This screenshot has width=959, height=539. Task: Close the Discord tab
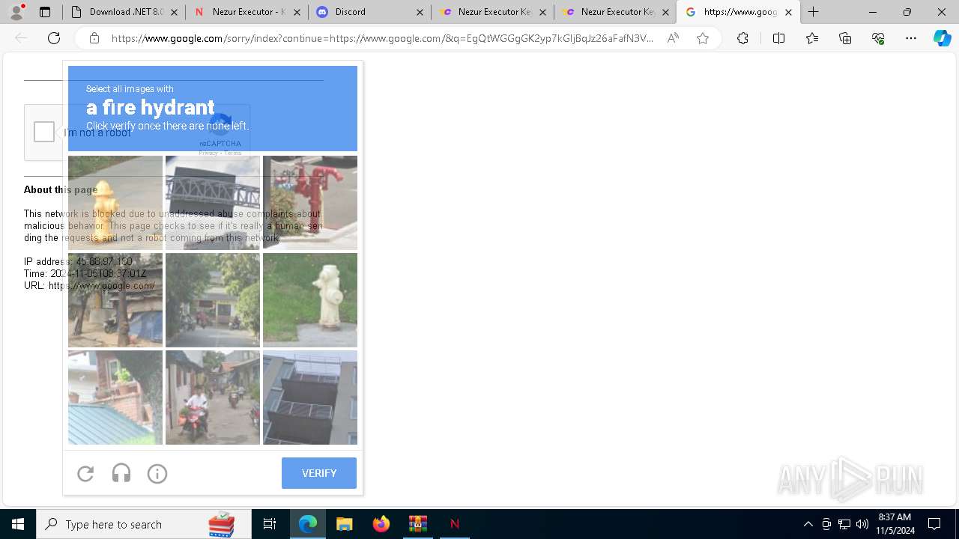pyautogui.click(x=420, y=12)
